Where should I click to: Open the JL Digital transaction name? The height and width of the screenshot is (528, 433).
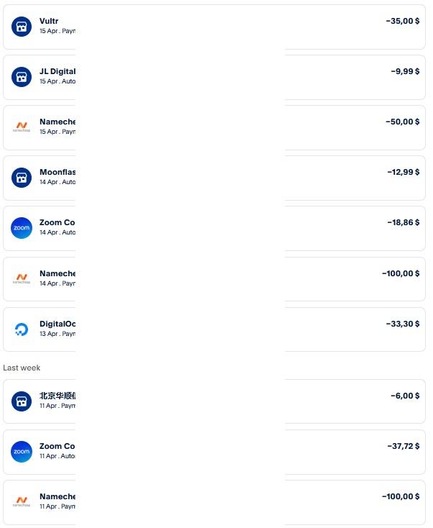[x=57, y=71]
